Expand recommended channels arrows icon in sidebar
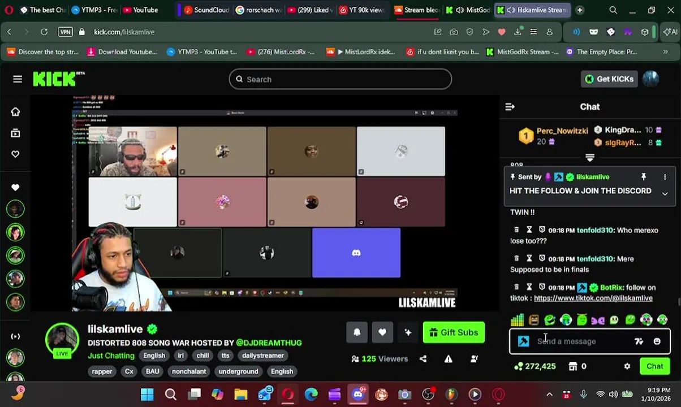The image size is (681, 407). [x=15, y=336]
